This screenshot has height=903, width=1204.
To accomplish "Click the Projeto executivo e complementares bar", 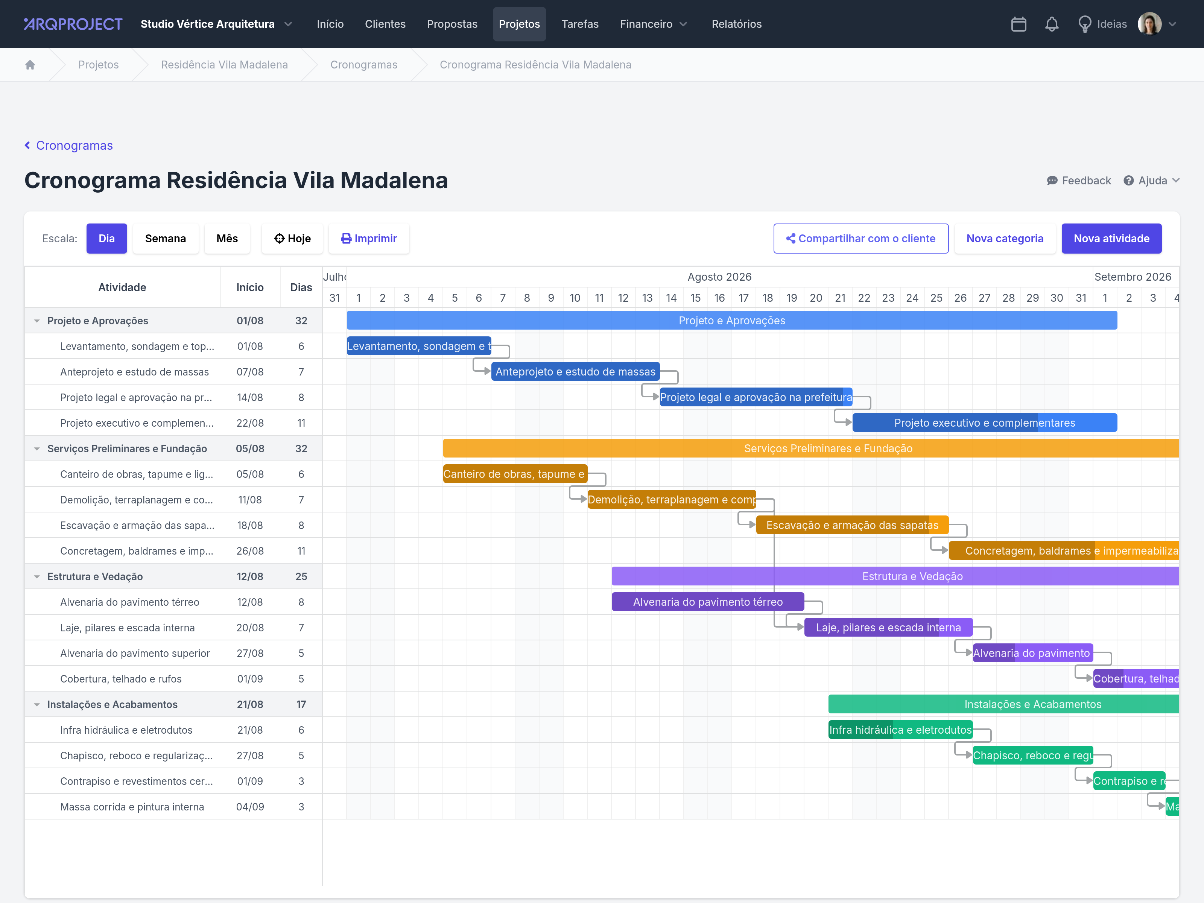I will pyautogui.click(x=984, y=423).
